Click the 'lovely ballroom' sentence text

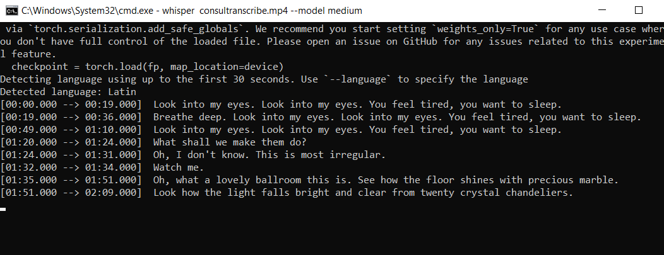pos(252,180)
